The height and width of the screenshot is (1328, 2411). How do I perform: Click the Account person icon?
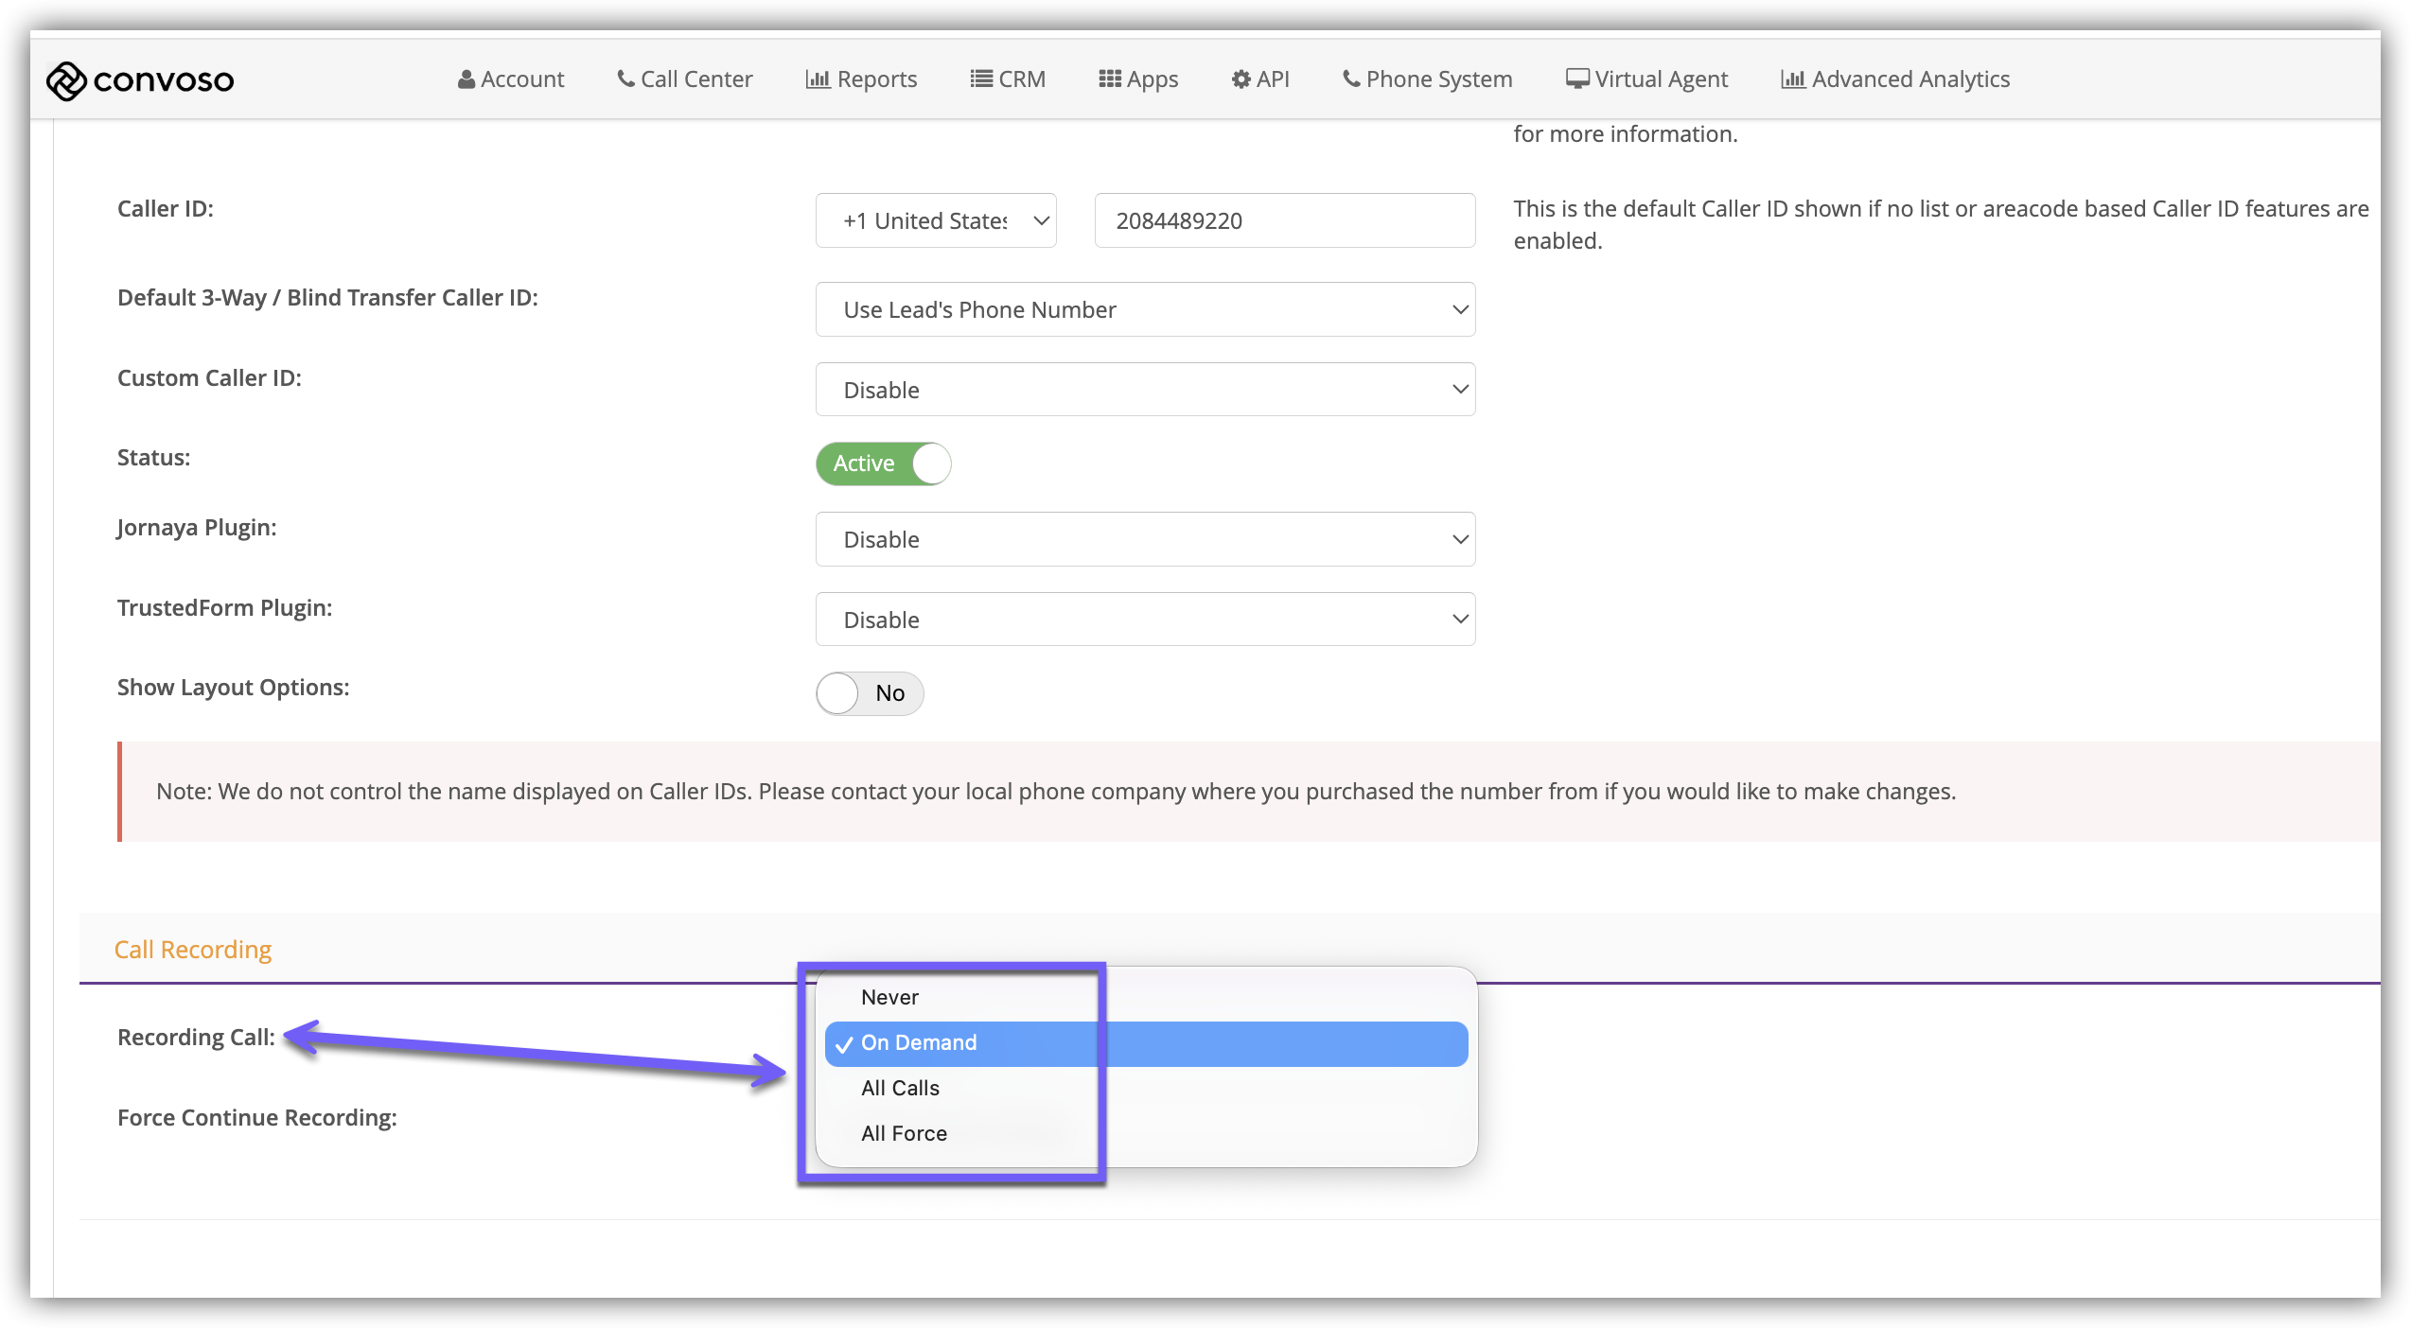pos(466,79)
